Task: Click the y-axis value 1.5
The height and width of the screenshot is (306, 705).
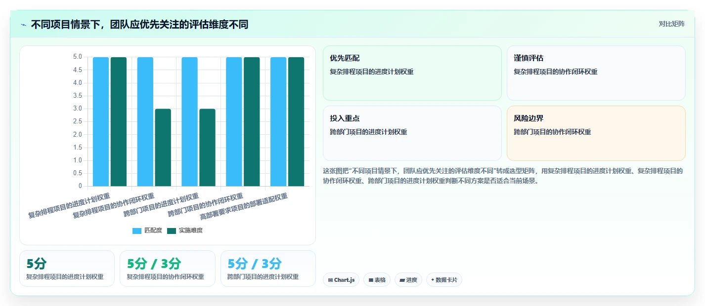Action: pyautogui.click(x=77, y=148)
